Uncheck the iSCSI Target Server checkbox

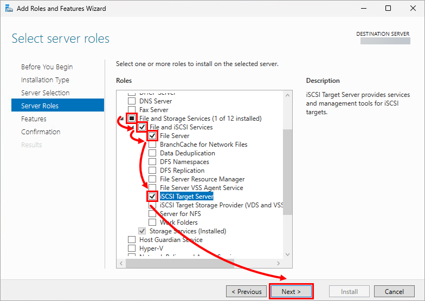click(x=152, y=196)
